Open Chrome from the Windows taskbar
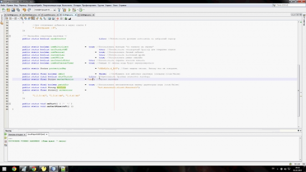306x172 pixels. pyautogui.click(x=14, y=169)
